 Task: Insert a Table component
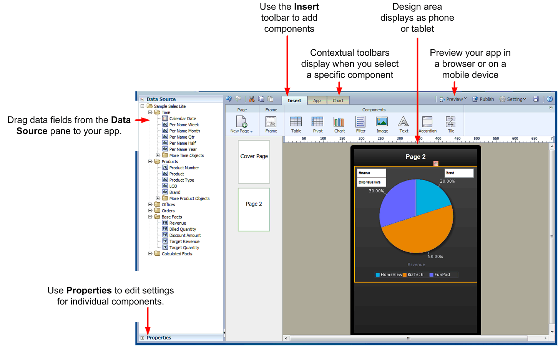coord(296,124)
